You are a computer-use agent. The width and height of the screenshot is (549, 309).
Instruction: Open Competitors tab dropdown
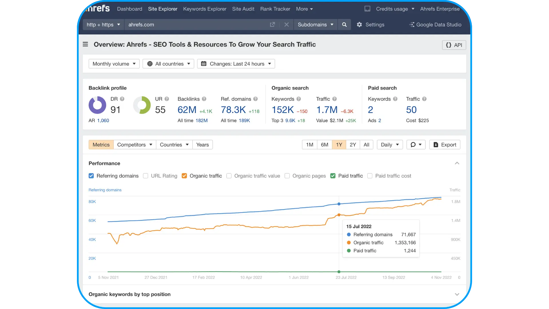(x=135, y=145)
